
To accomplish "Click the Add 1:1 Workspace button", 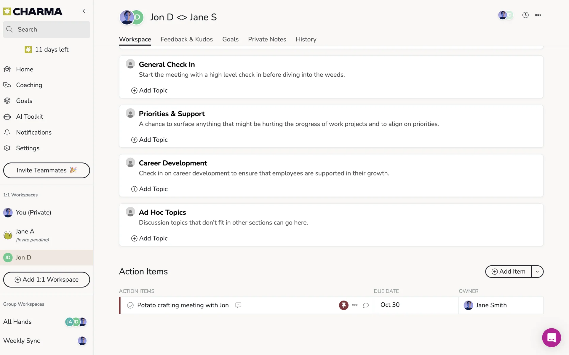I will click(x=47, y=280).
